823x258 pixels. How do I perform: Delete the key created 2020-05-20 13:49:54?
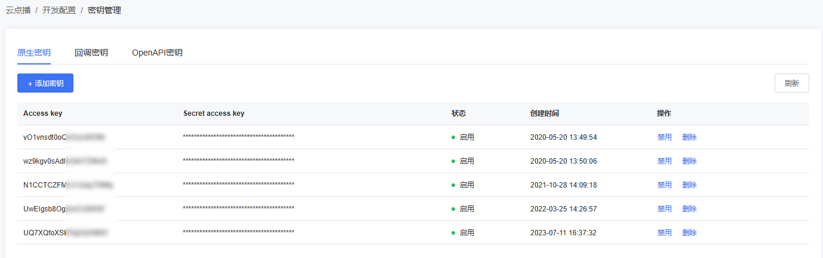click(689, 137)
